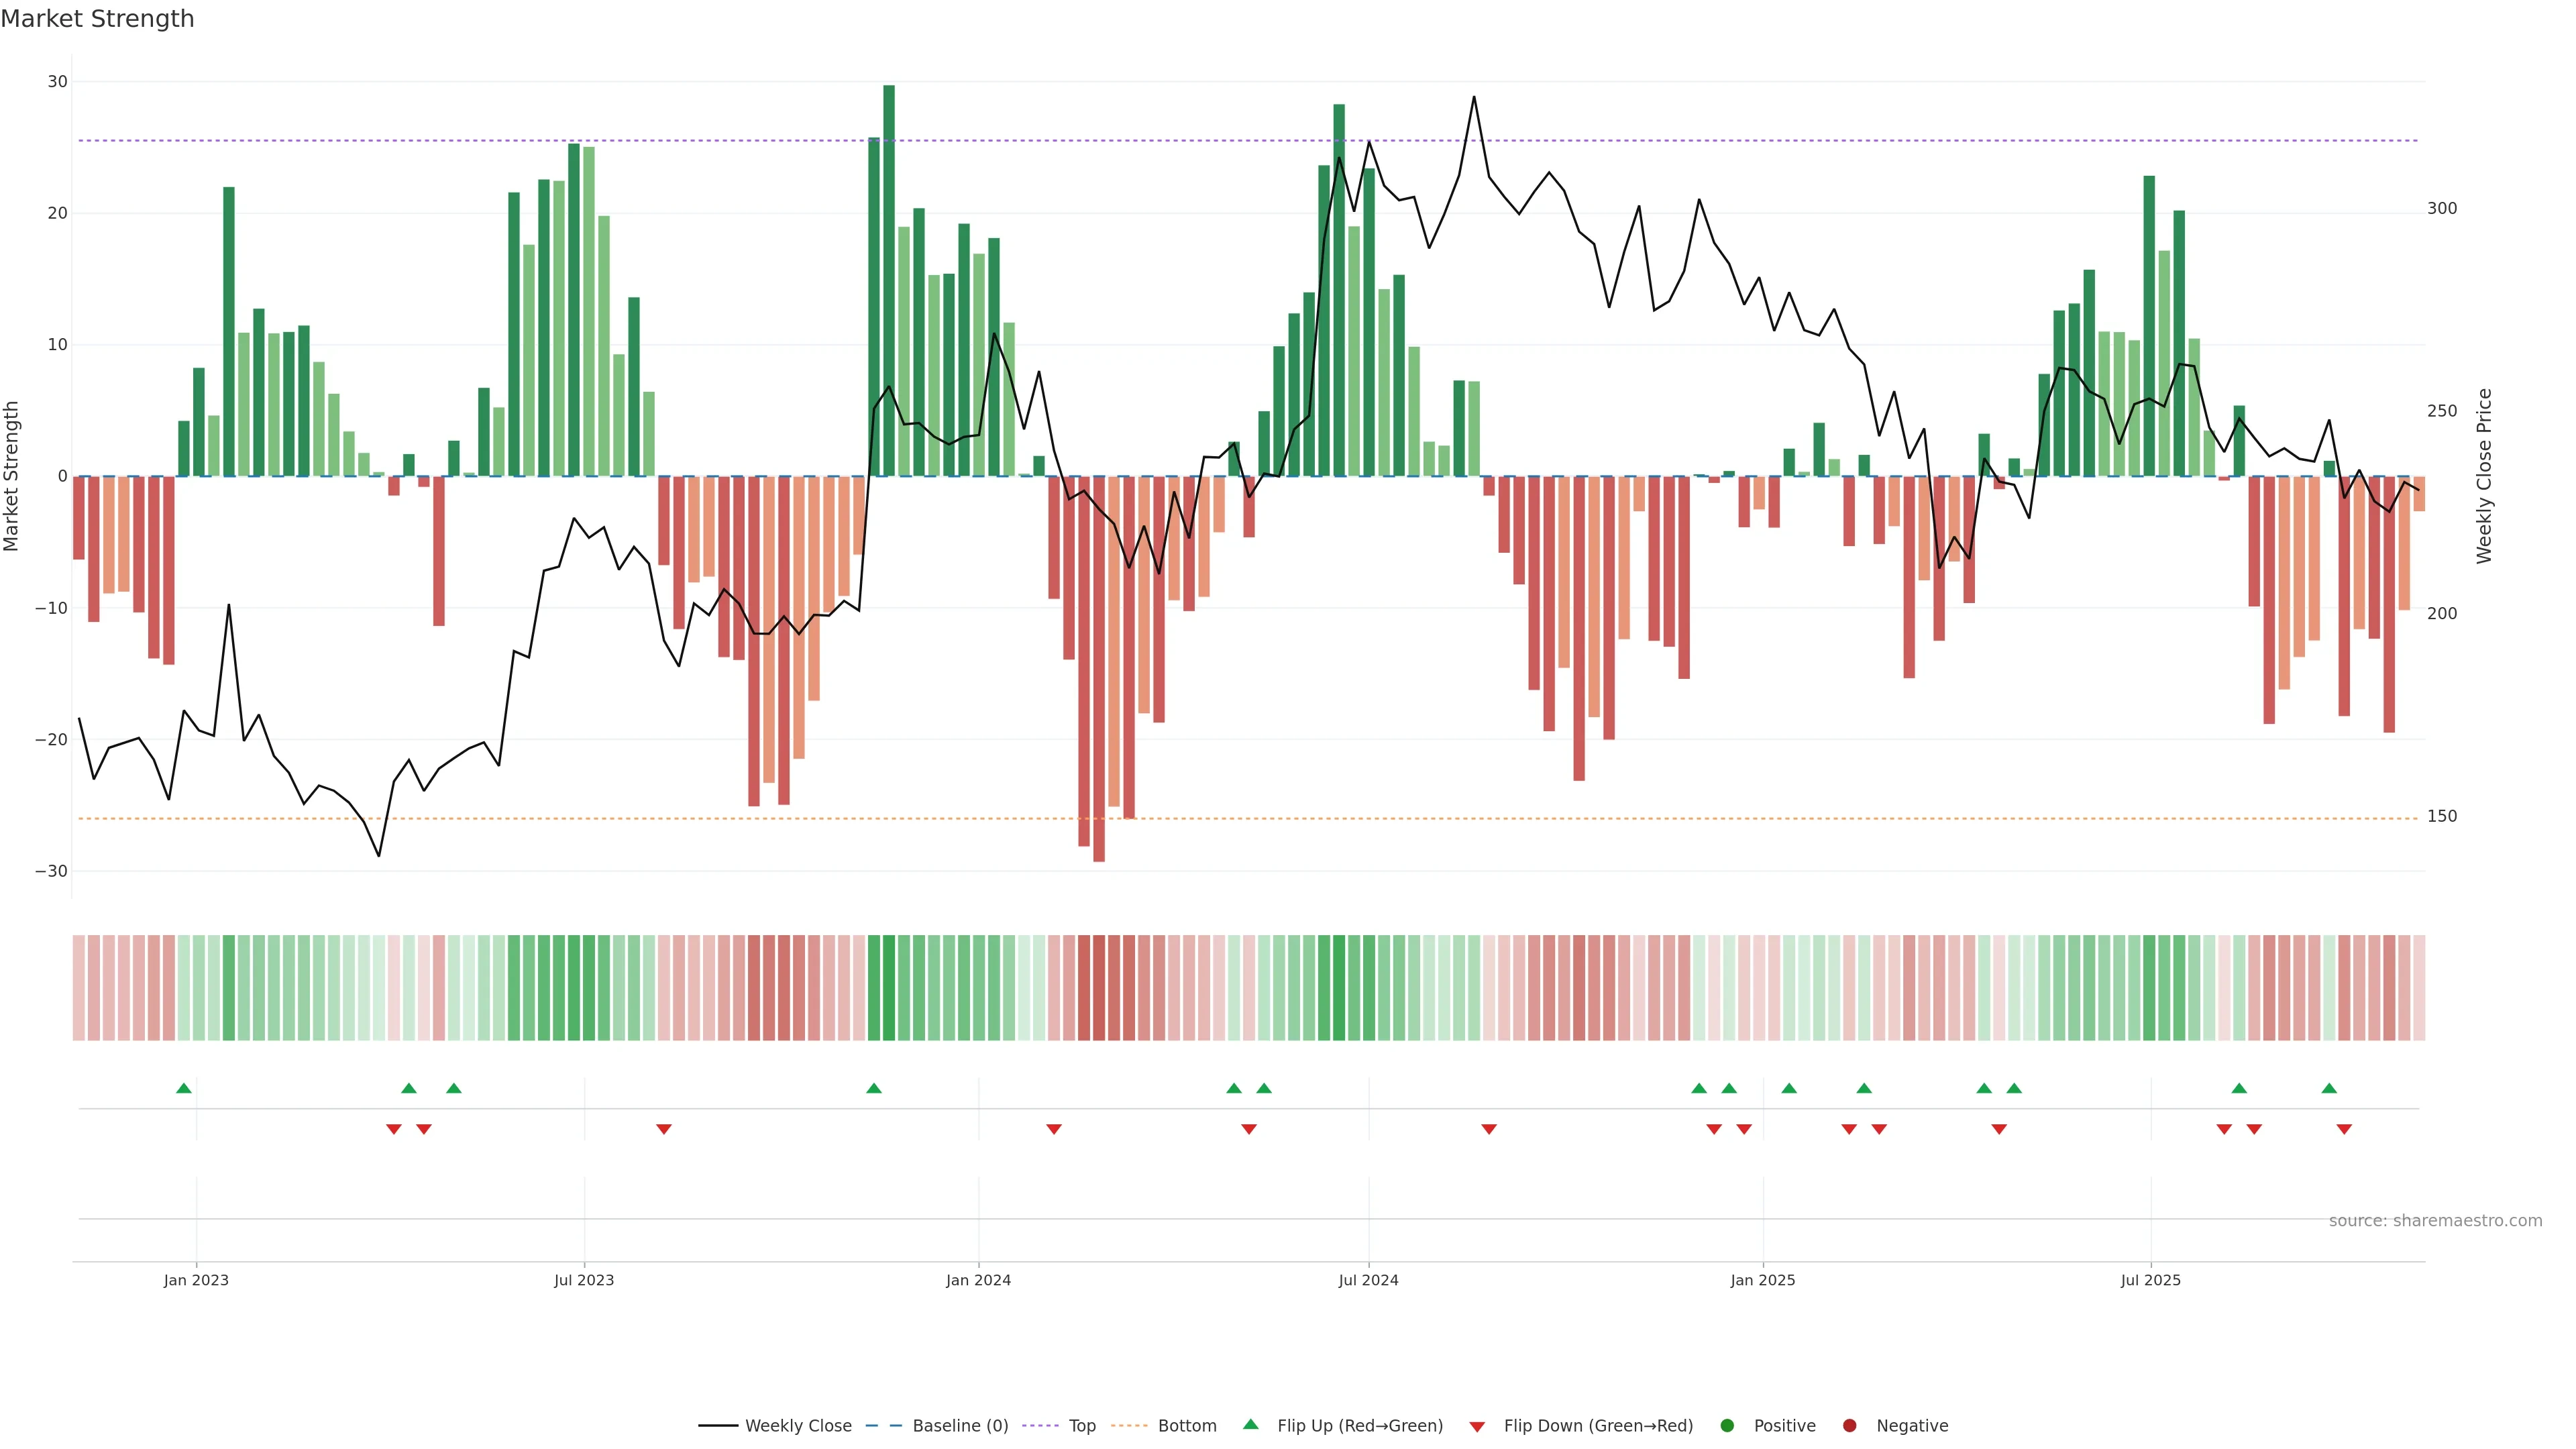Click the Jan 2024 x-axis label
2576x1449 pixels.
[x=978, y=1280]
